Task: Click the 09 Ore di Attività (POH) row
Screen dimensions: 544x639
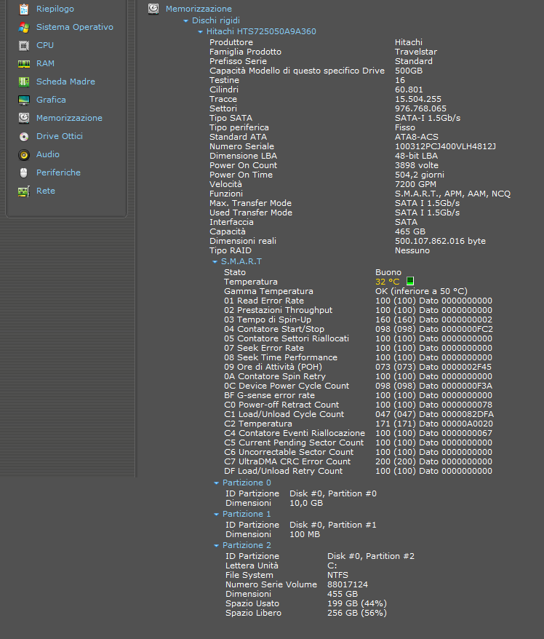Action: 358,367
